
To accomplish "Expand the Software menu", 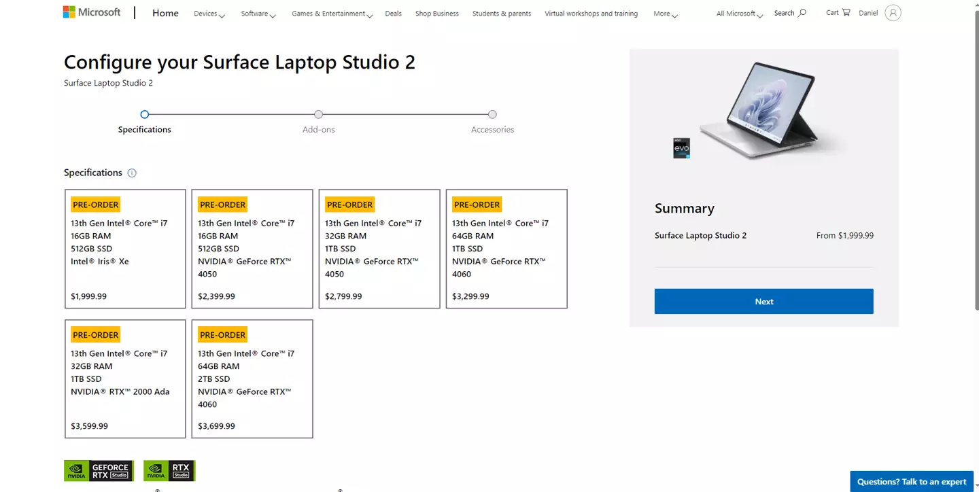I will (258, 14).
